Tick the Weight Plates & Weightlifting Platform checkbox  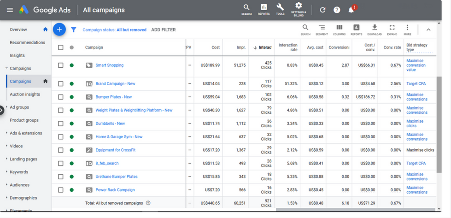[61, 110]
